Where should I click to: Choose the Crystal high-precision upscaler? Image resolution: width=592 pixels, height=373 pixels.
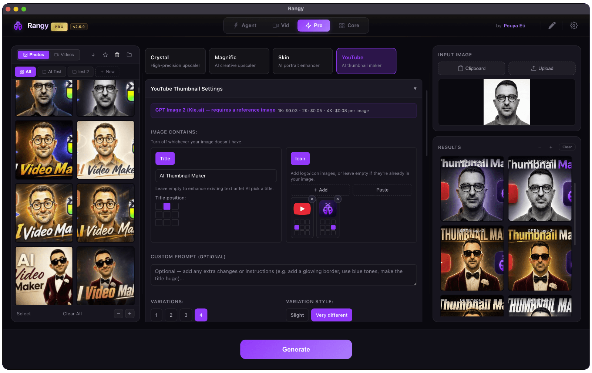click(x=175, y=61)
